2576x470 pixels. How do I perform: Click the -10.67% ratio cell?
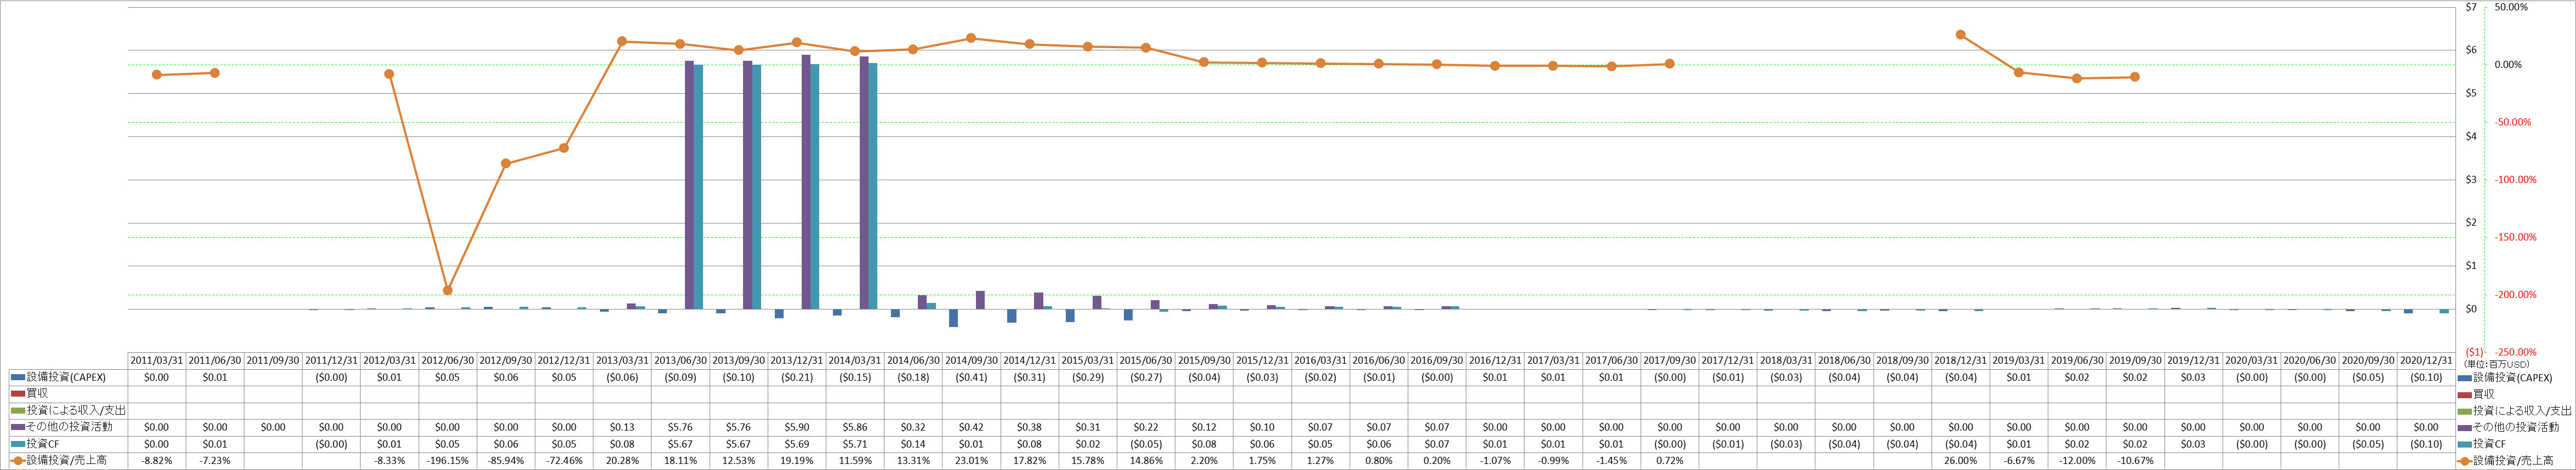click(2135, 461)
